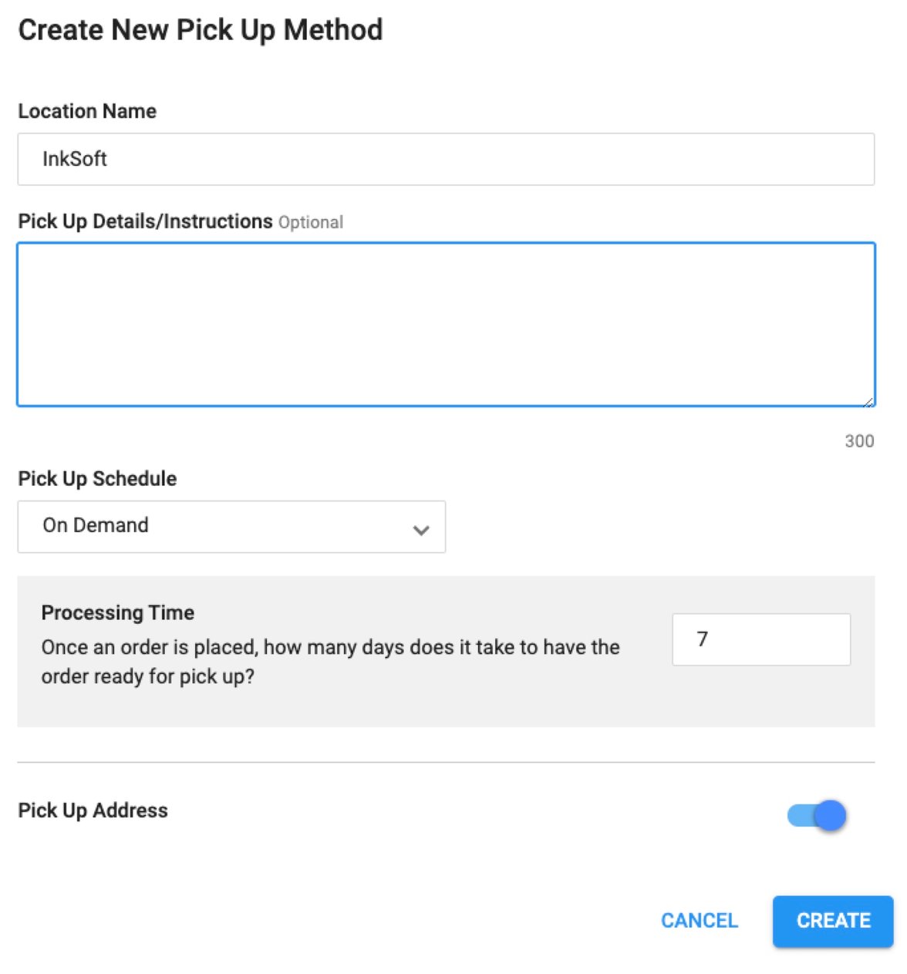Click the "Location Name" label

(x=87, y=111)
